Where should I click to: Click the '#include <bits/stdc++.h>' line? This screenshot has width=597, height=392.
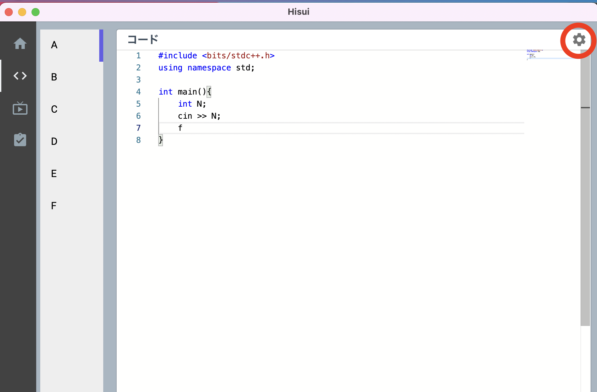[216, 56]
